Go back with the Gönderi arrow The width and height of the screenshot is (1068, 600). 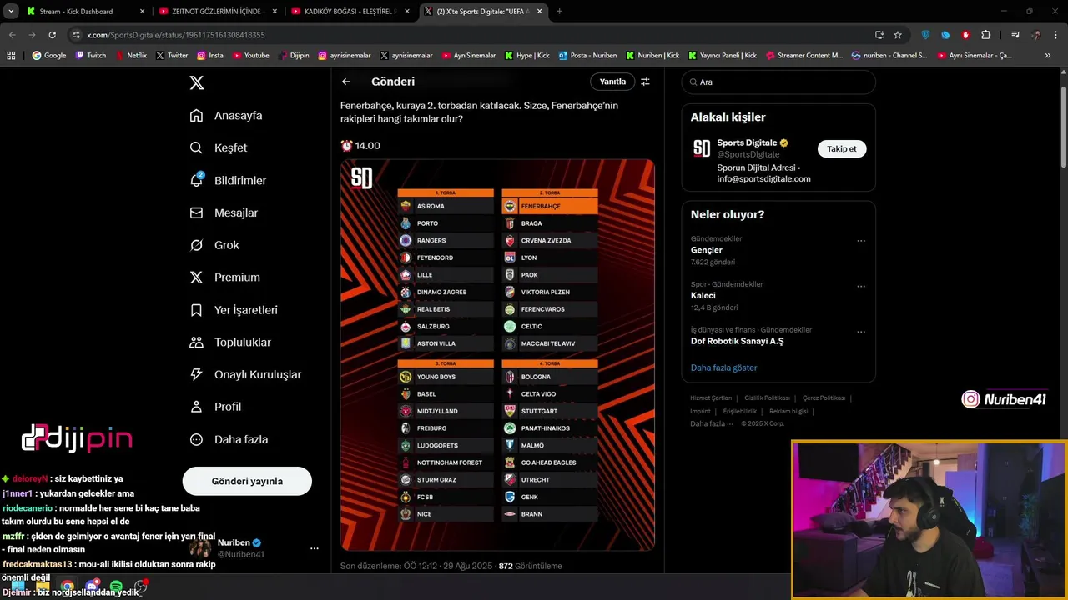coord(346,82)
